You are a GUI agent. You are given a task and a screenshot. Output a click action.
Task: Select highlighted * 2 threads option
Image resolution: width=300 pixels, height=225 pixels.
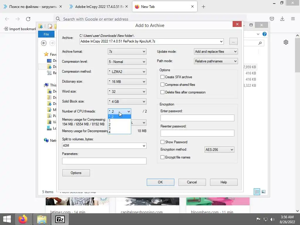pyautogui.click(x=120, y=117)
